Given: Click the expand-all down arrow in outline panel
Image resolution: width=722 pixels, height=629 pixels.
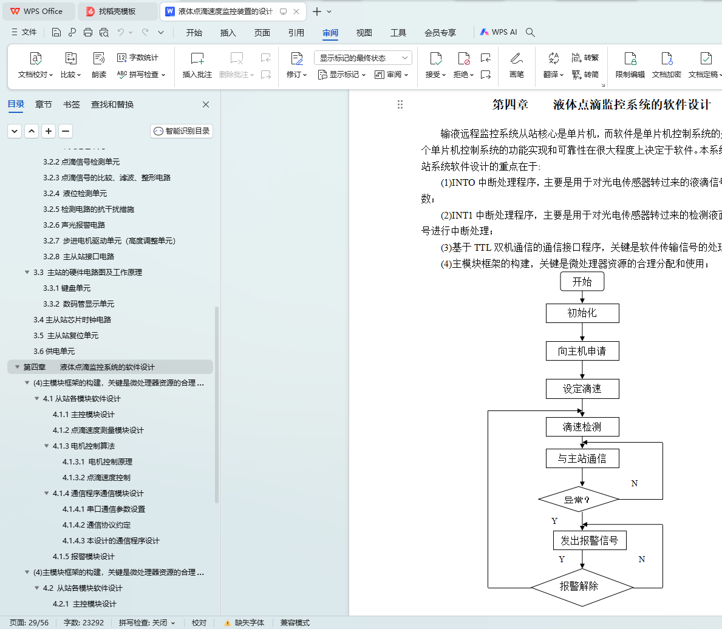Looking at the screenshot, I should 15,131.
